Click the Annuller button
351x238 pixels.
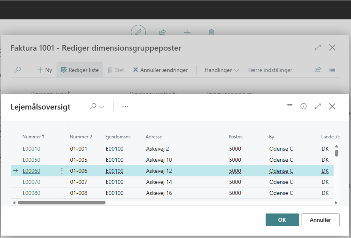click(320, 220)
